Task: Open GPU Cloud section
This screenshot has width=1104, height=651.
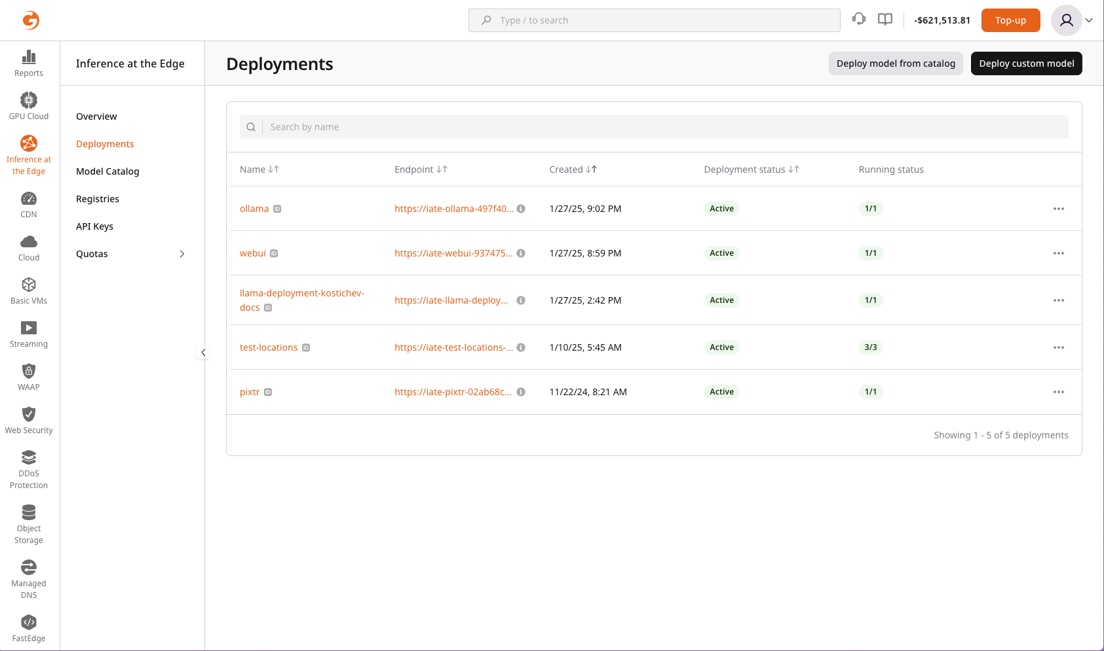Action: (29, 107)
